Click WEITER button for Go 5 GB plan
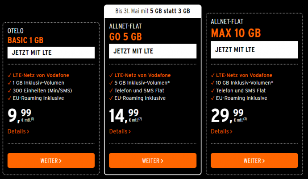Image resolution: width=308 pixels, height=179 pixels. (153, 160)
